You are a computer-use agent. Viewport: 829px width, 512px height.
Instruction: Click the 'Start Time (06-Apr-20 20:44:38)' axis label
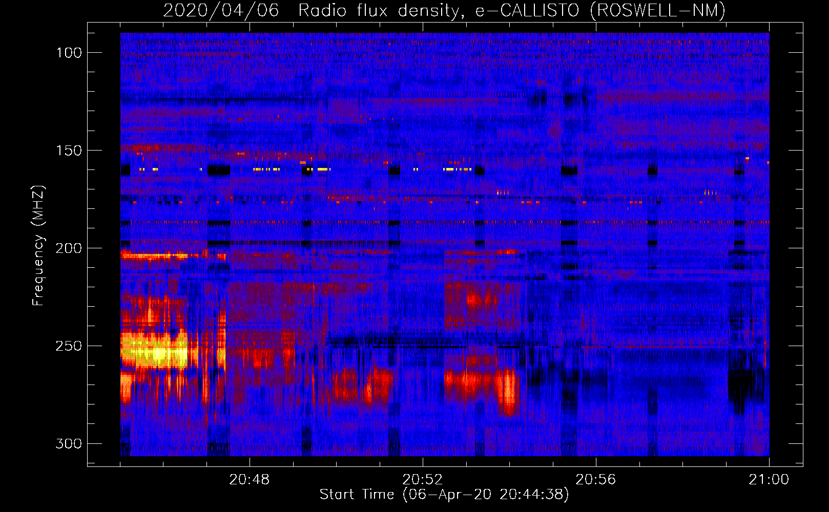444,495
